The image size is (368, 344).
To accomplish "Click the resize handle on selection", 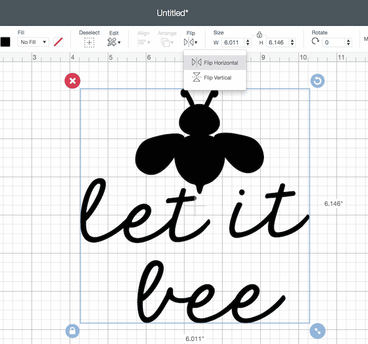I will pos(318,331).
